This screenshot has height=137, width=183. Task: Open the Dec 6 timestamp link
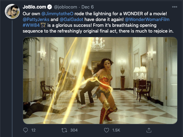click(x=88, y=7)
